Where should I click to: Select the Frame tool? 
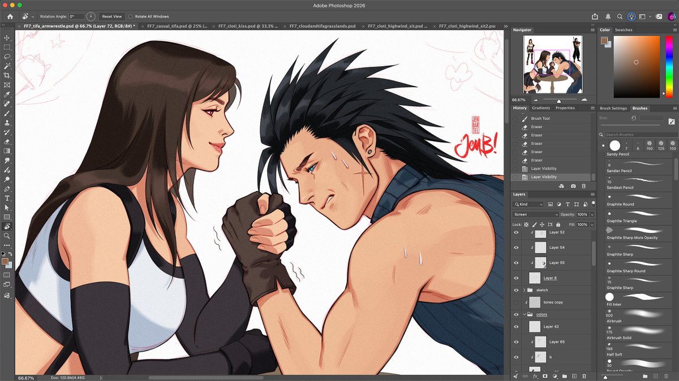(x=7, y=85)
